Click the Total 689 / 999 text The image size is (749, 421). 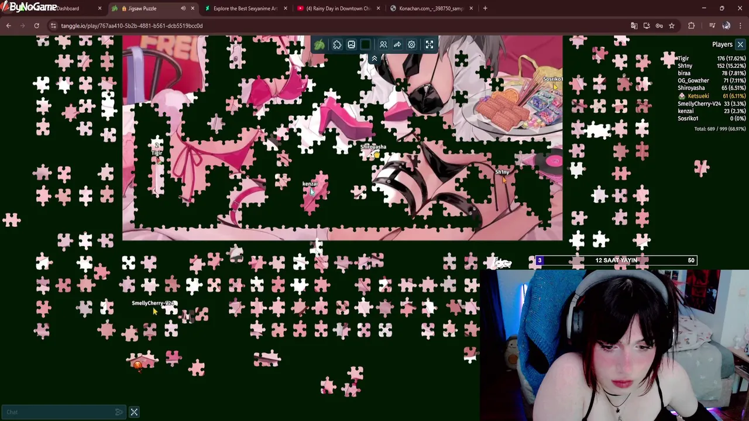pos(720,129)
